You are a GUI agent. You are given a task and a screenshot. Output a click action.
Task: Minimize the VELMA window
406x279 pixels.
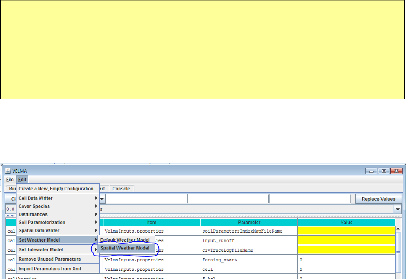tap(371, 171)
